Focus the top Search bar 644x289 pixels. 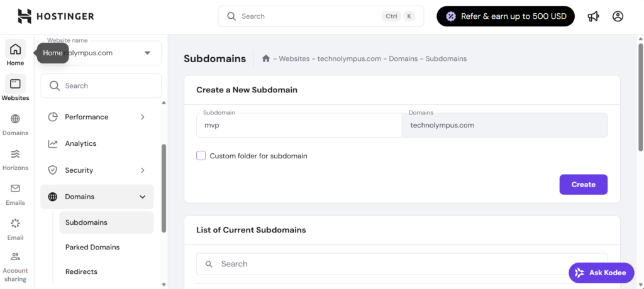[321, 16]
